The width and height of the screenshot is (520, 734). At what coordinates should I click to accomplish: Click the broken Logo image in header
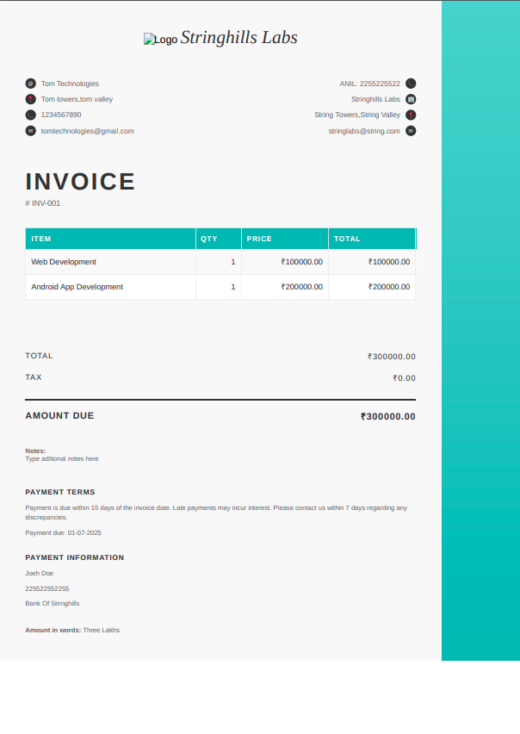click(160, 40)
